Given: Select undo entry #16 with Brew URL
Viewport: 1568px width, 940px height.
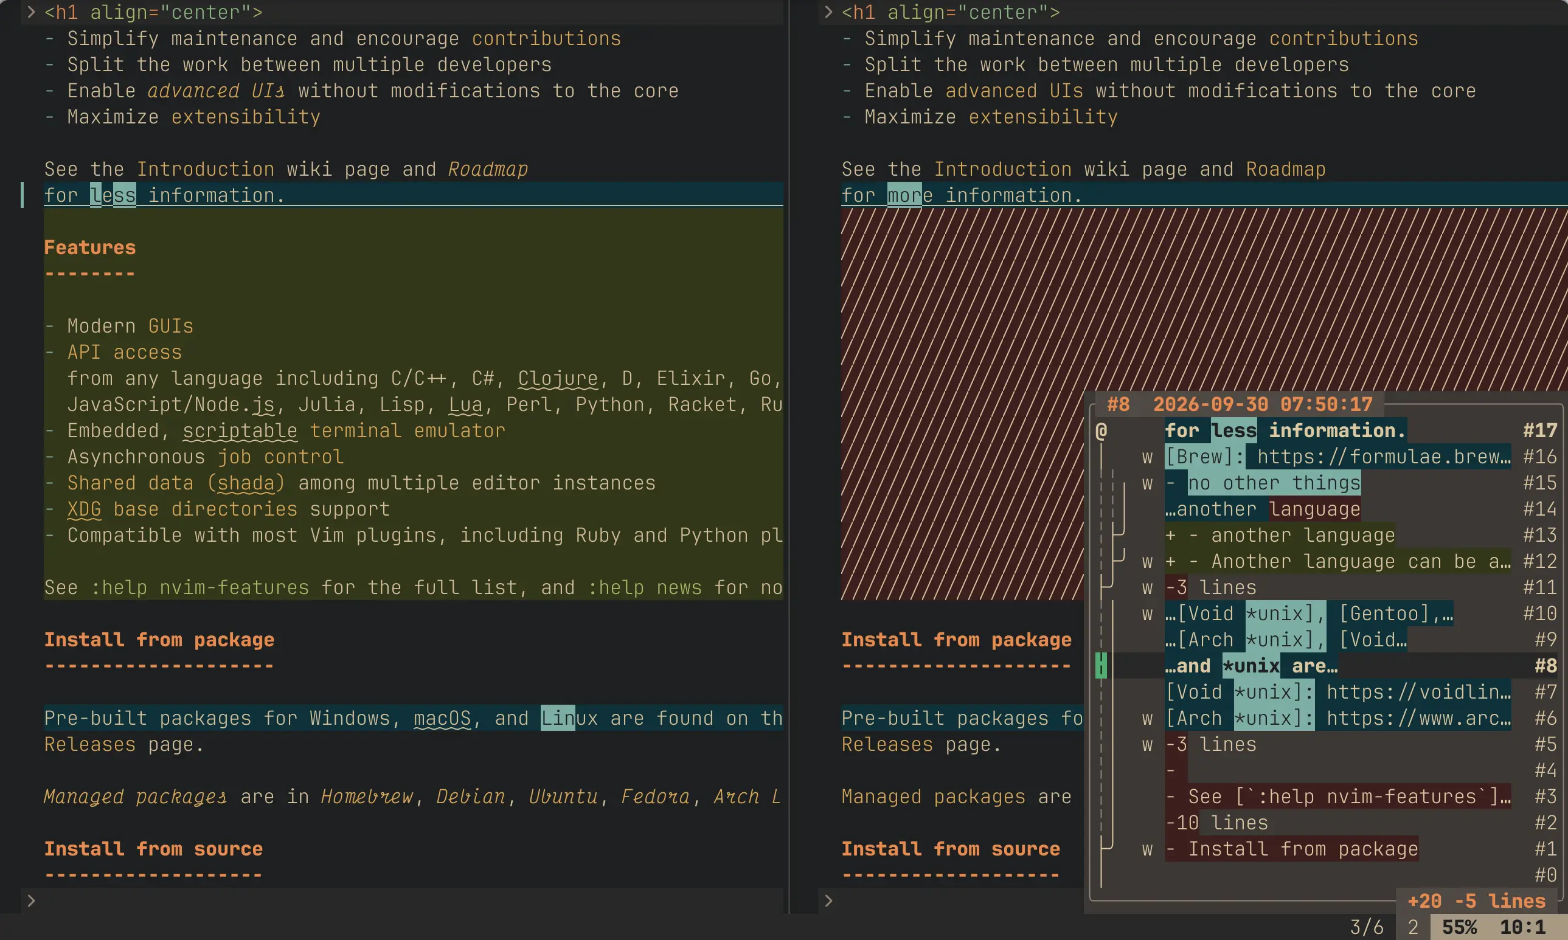Looking at the screenshot, I should pos(1325,457).
